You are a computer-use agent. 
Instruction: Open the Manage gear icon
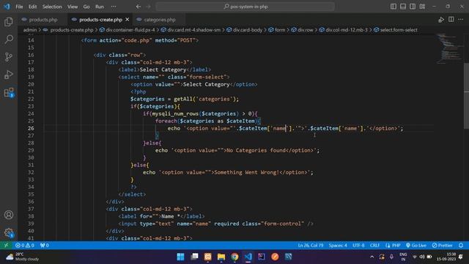click(x=9, y=232)
